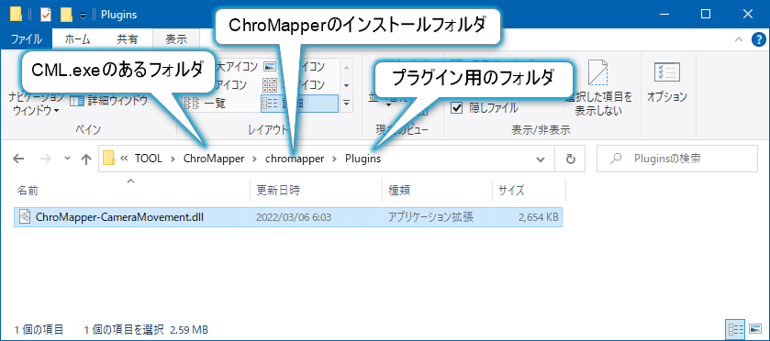Viewport: 770px width, 341px height.
Task: Click the ChroMapper breadcrumb in address bar
Action: (x=214, y=159)
